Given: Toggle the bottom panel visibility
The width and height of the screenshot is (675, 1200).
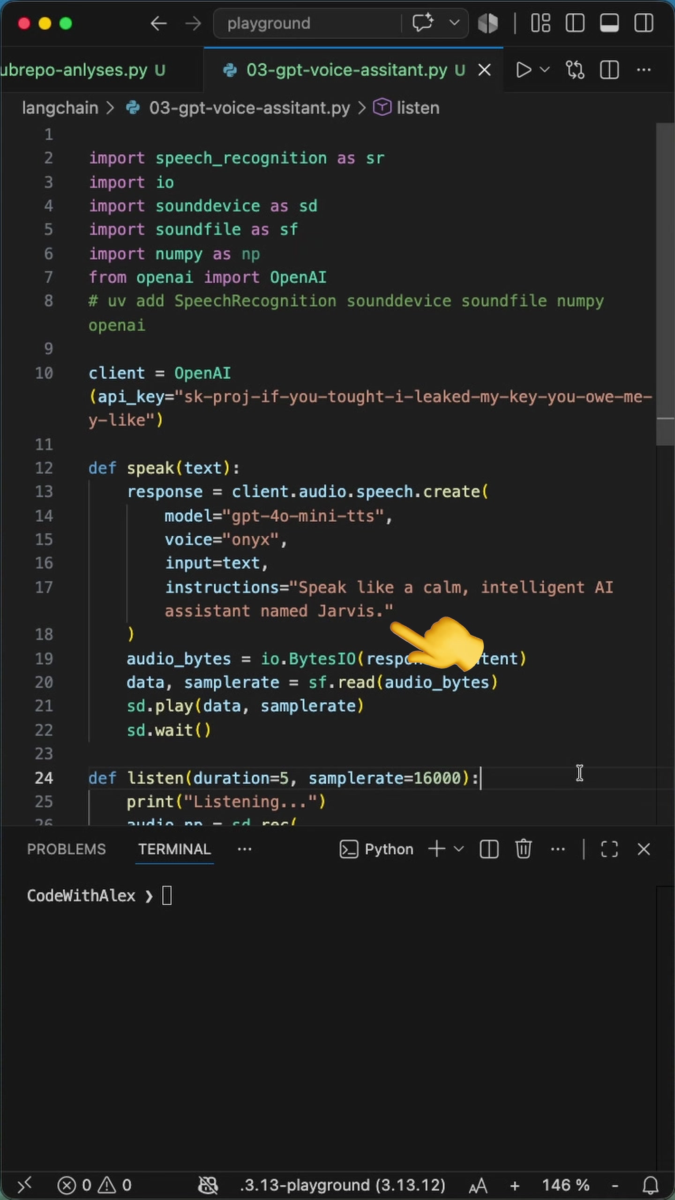Looking at the screenshot, I should tap(609, 23).
